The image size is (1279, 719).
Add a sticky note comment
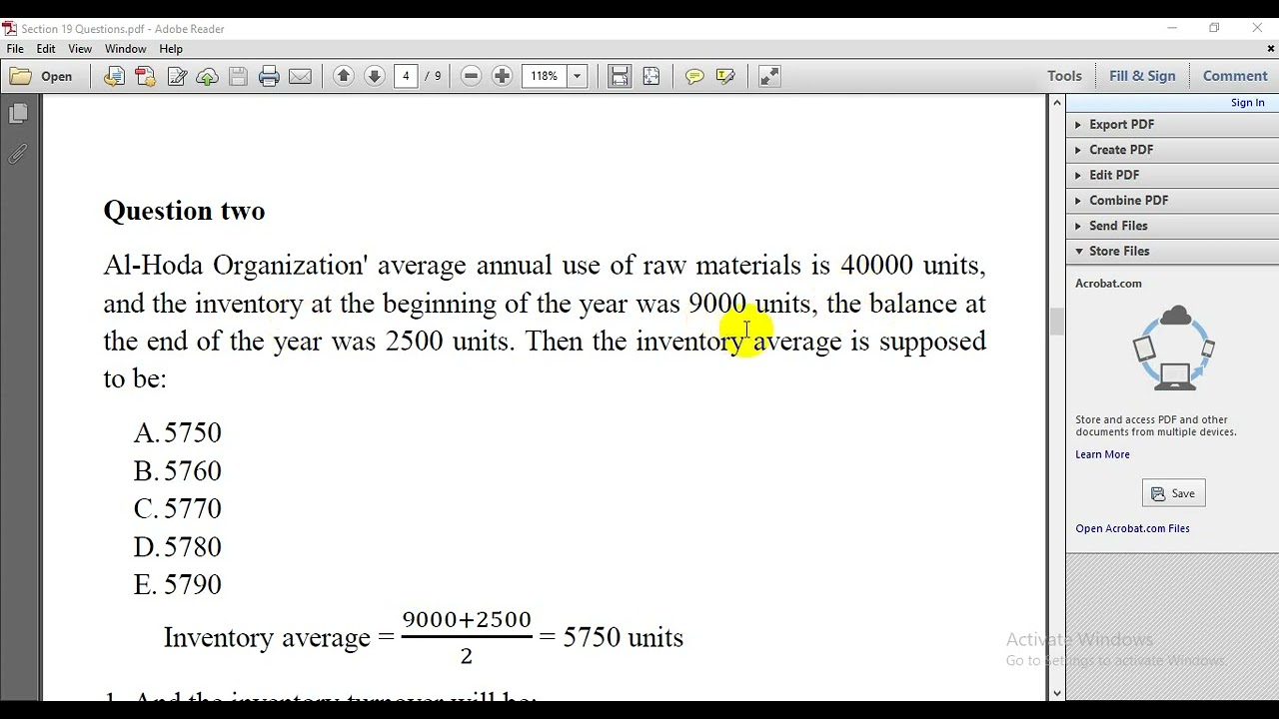pos(694,76)
